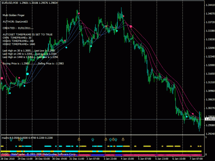Image resolution: width=215 pixels, height=161 pixels.
Task: Select the '7 Jan 07:00' time axis label
Action: coord(196,159)
